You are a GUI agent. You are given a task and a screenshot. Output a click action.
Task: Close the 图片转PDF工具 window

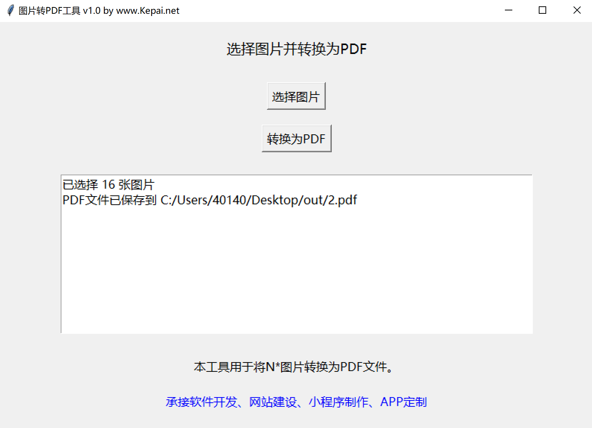tap(577, 10)
